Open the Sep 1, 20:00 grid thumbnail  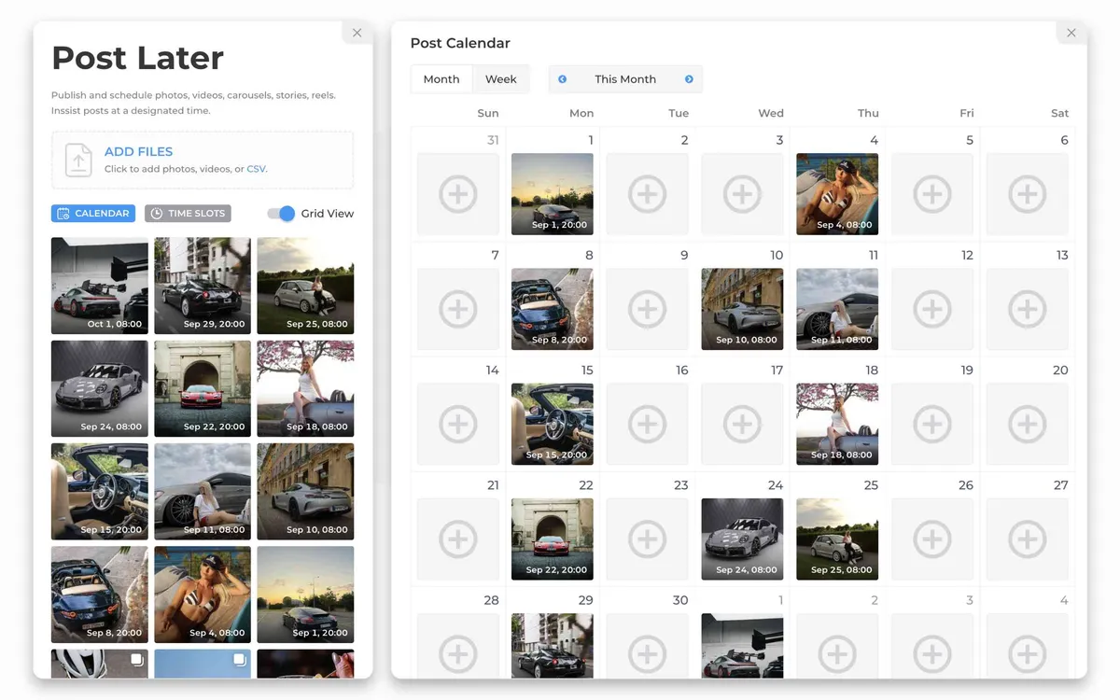coord(305,595)
